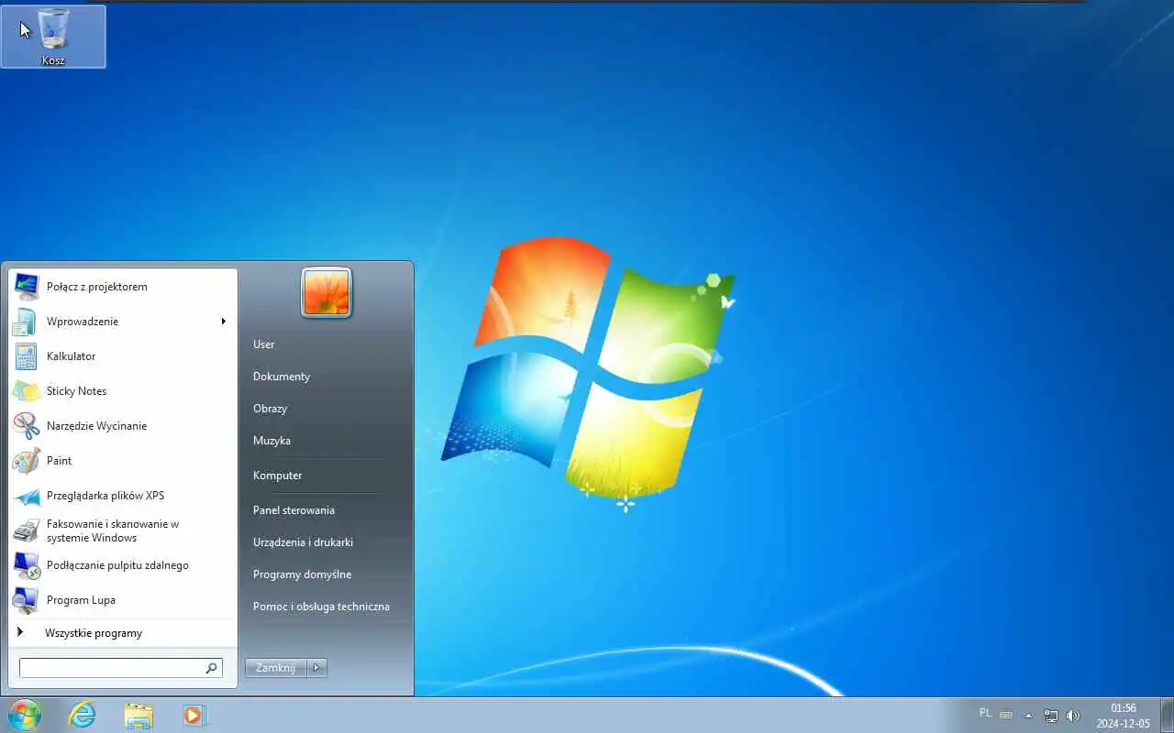Select the Przeglądarka plików XPS label
The width and height of the screenshot is (1174, 733).
pyautogui.click(x=105, y=496)
